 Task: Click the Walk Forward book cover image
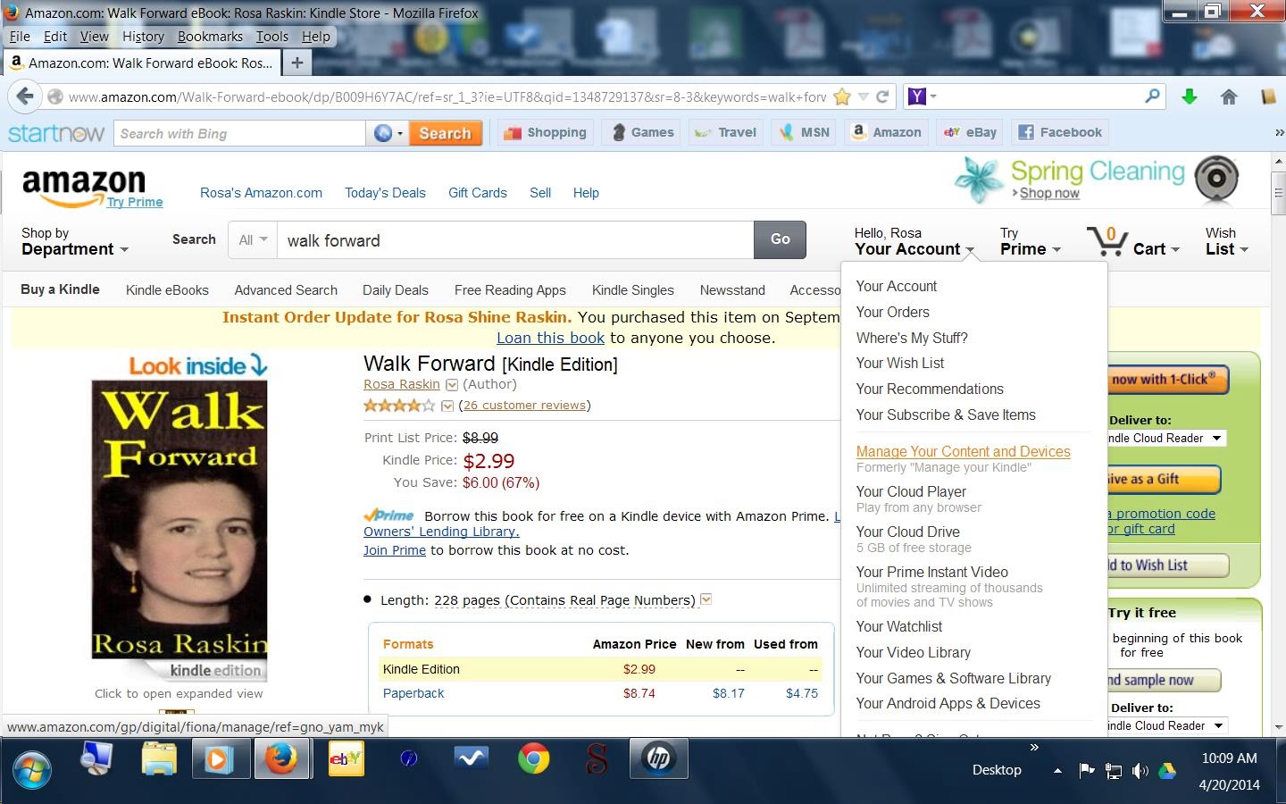(x=180, y=519)
